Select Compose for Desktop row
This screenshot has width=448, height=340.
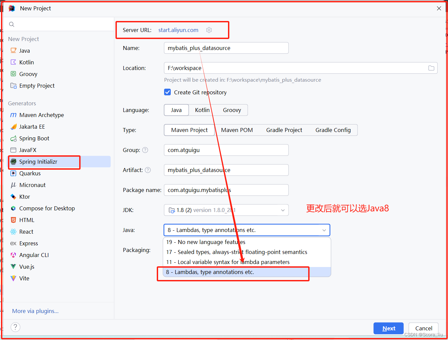[x=59, y=208]
